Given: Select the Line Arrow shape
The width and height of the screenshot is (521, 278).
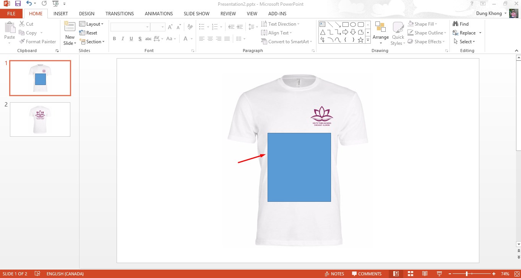Looking at the screenshot, I should pos(338,24).
